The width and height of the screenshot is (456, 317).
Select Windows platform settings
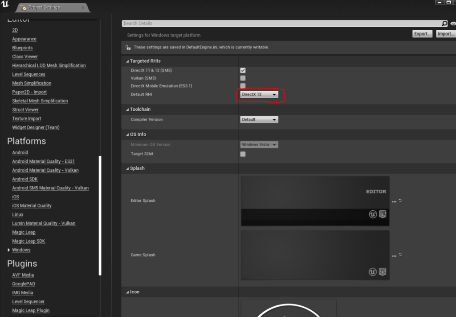pyautogui.click(x=21, y=250)
